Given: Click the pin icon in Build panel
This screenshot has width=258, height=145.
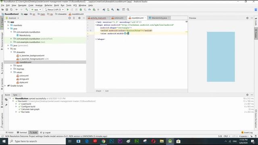Looking at the screenshot, I should click(6, 105).
